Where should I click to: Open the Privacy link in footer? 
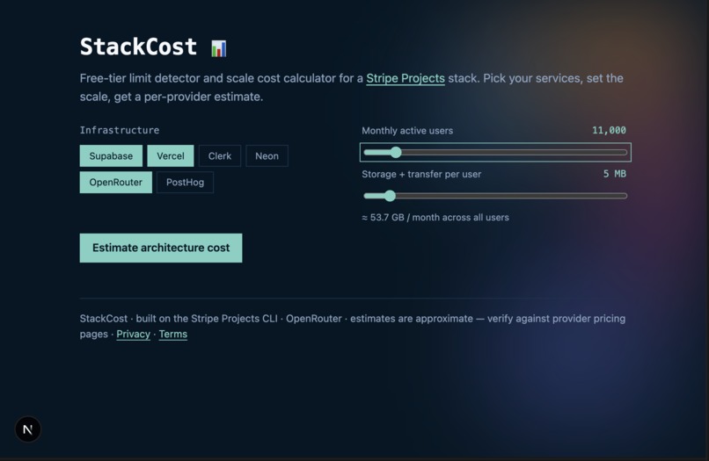tap(134, 335)
